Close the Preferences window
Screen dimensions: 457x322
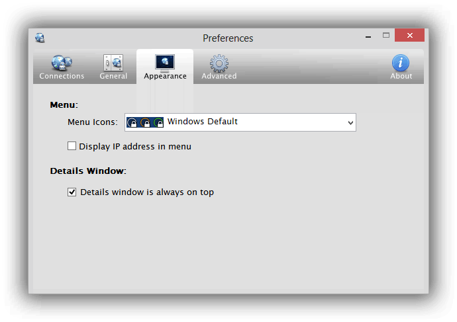click(409, 35)
